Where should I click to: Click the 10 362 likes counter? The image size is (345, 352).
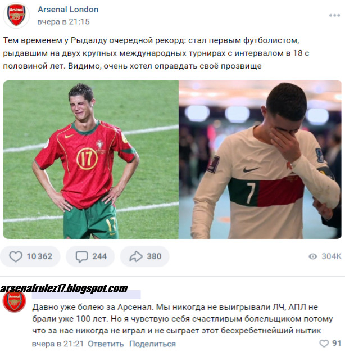(39, 256)
